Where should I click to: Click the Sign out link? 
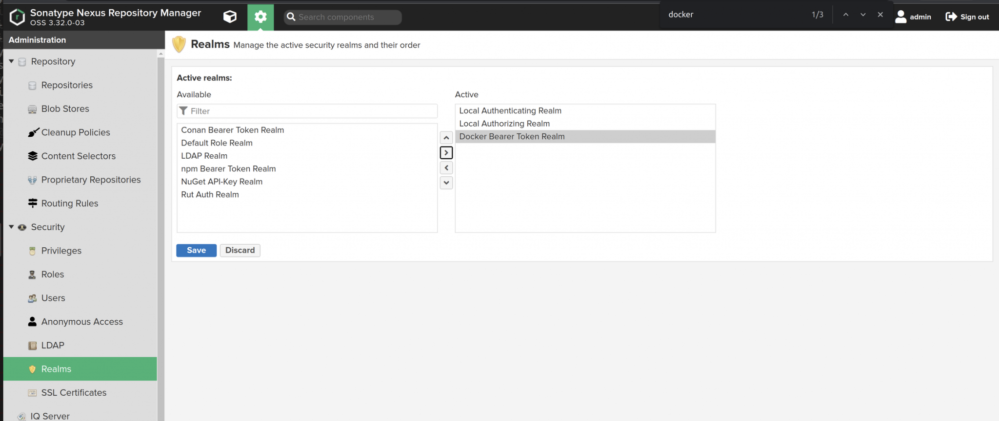tap(967, 17)
